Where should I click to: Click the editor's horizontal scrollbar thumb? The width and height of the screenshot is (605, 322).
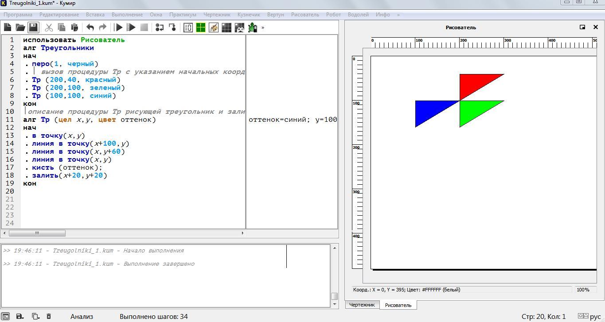point(37,233)
